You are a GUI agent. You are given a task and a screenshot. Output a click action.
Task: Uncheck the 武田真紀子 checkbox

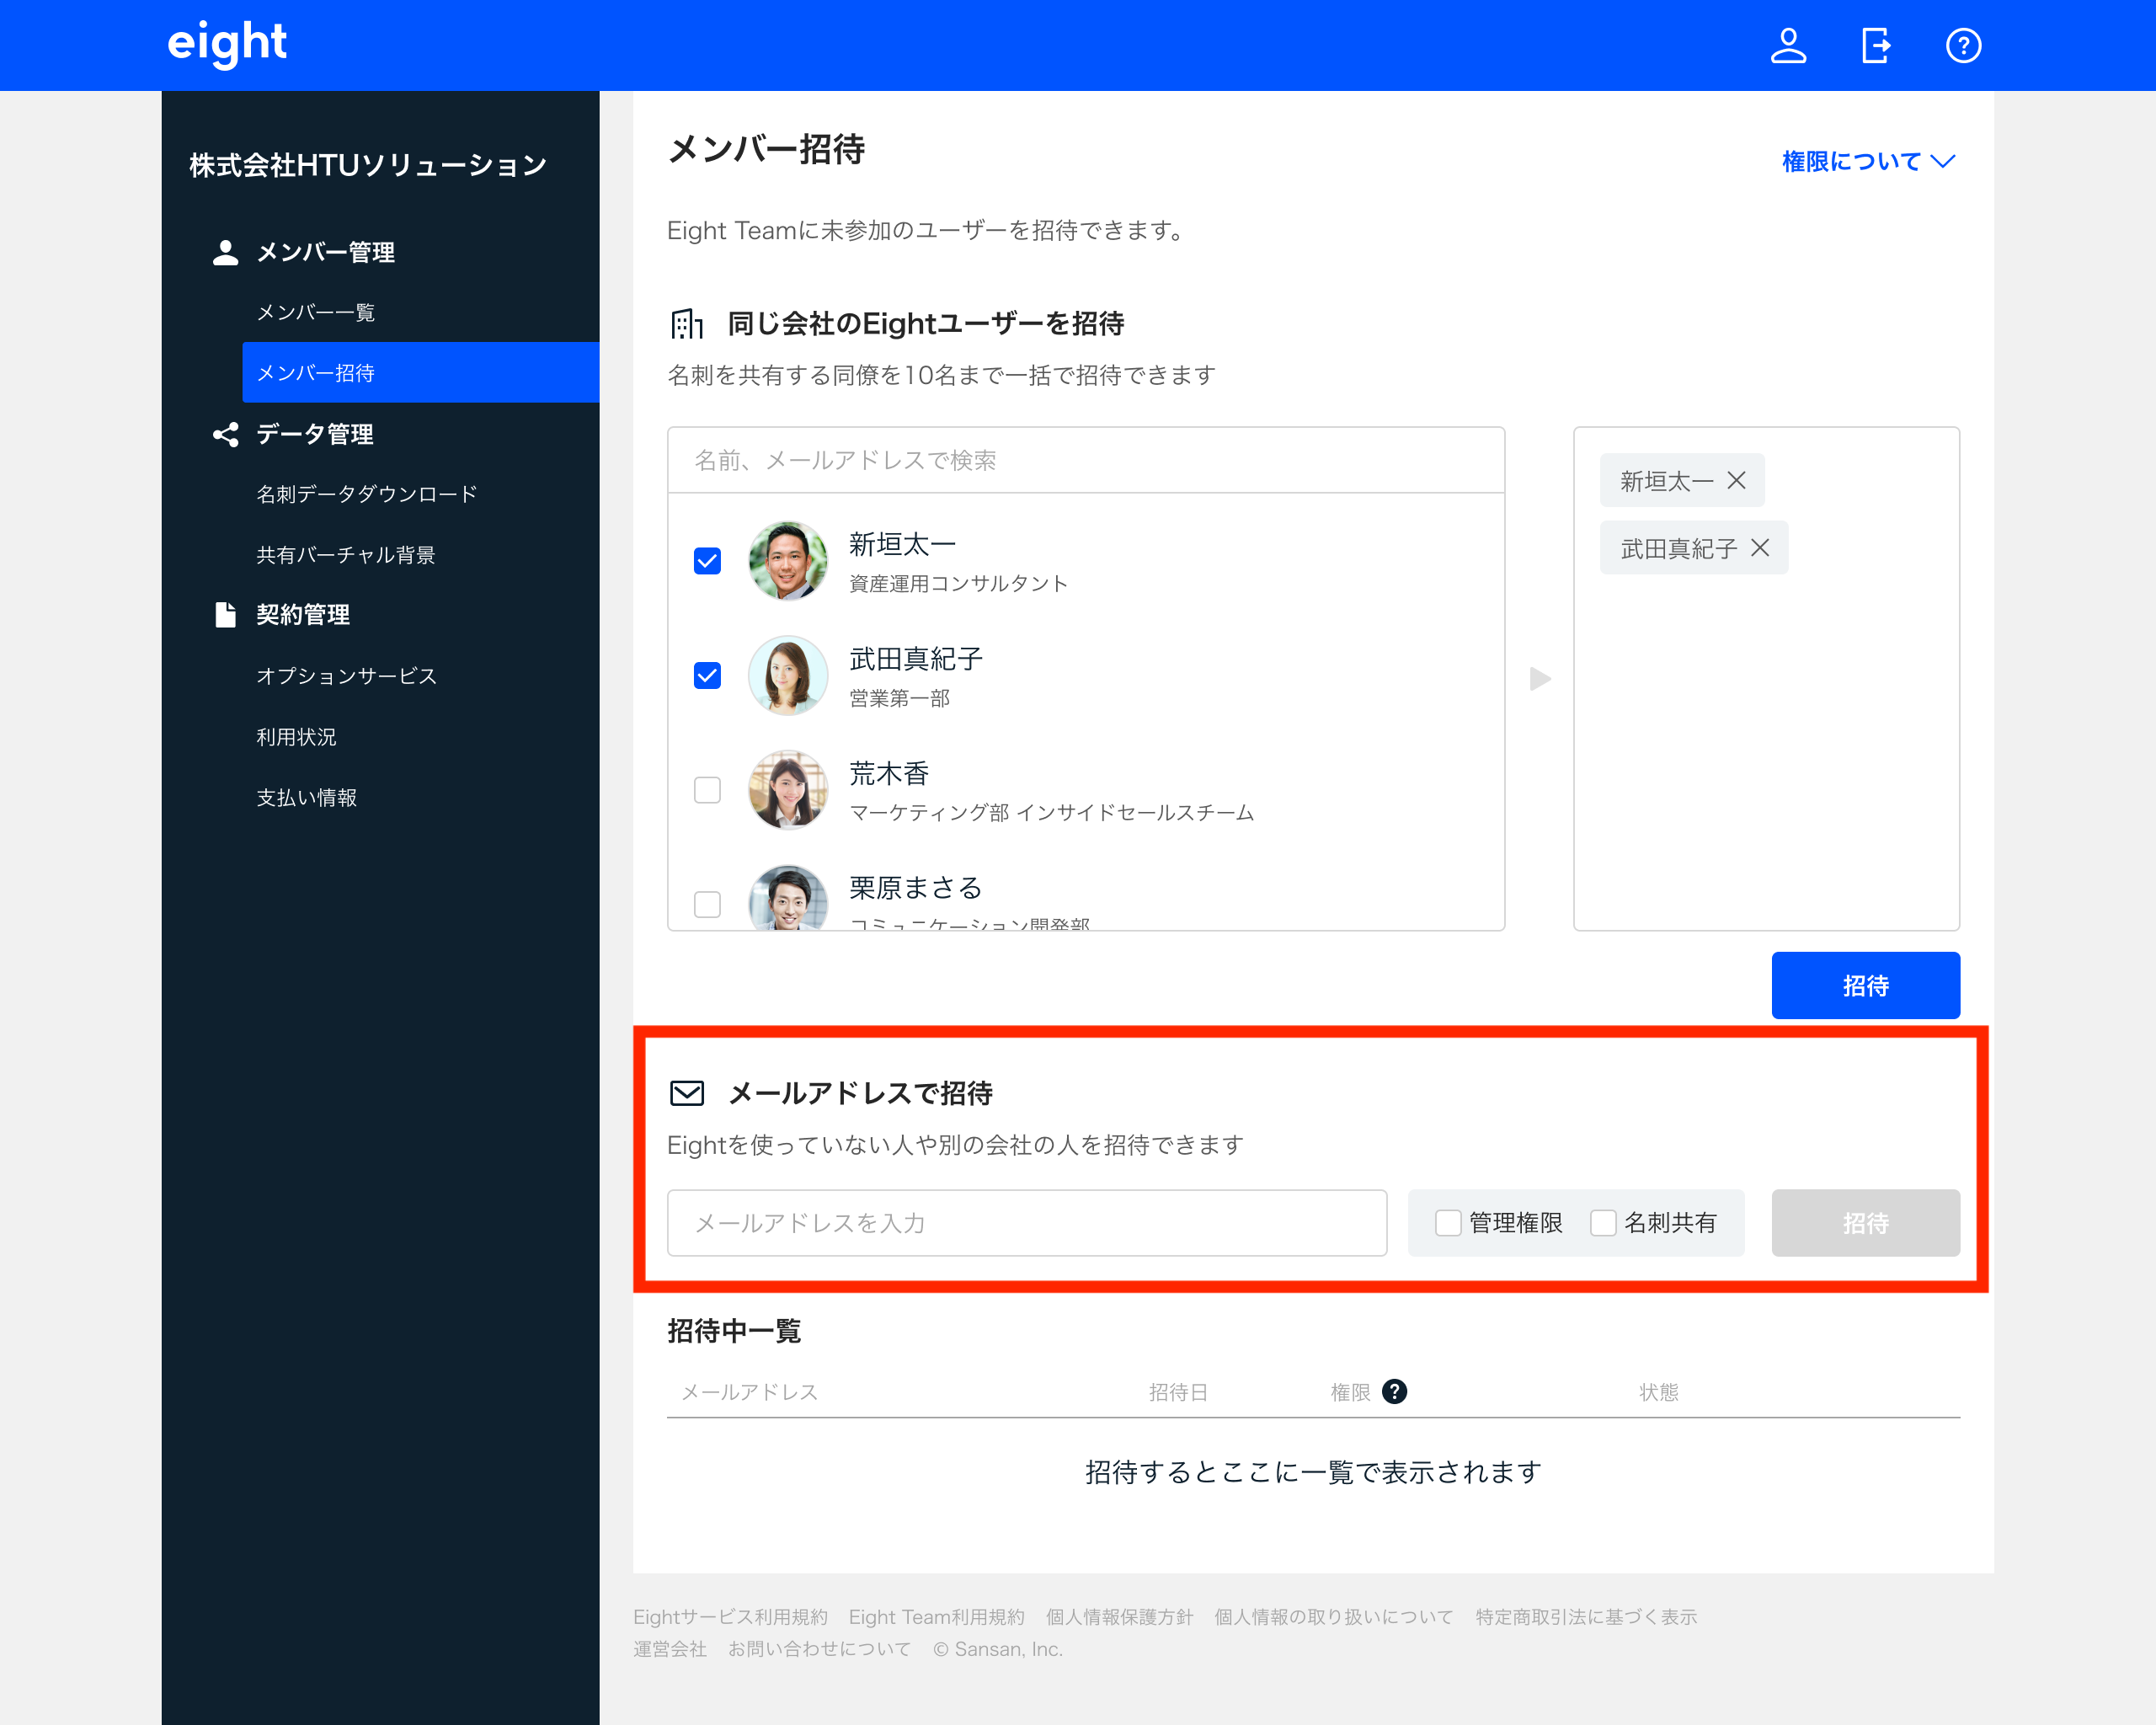point(707,675)
